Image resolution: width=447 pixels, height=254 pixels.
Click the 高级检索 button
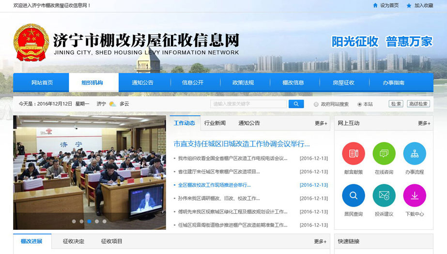[418, 104]
